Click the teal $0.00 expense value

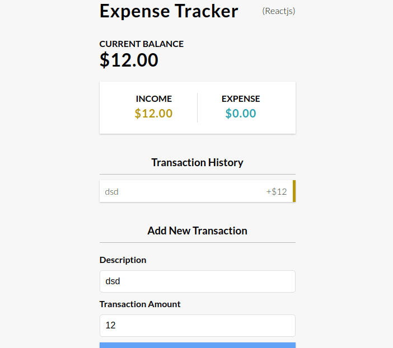pyautogui.click(x=241, y=114)
